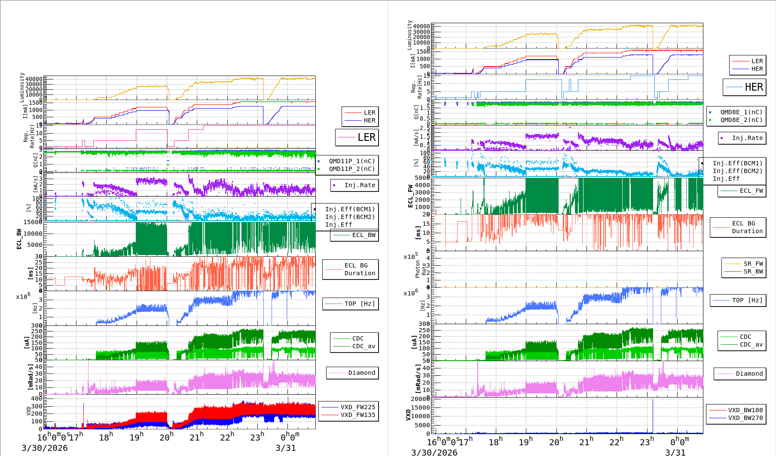Click the ECL_FW legend entry

[x=742, y=191]
